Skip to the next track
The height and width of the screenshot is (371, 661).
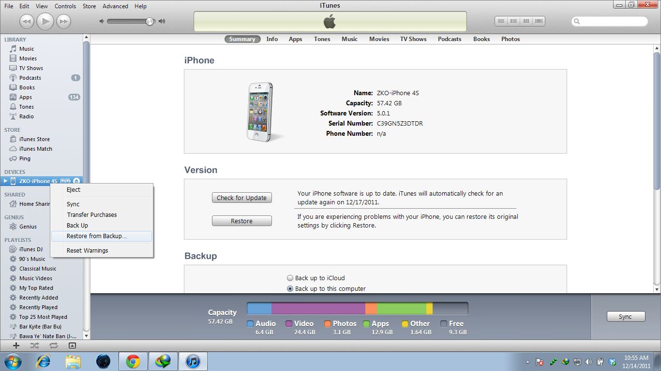click(63, 21)
